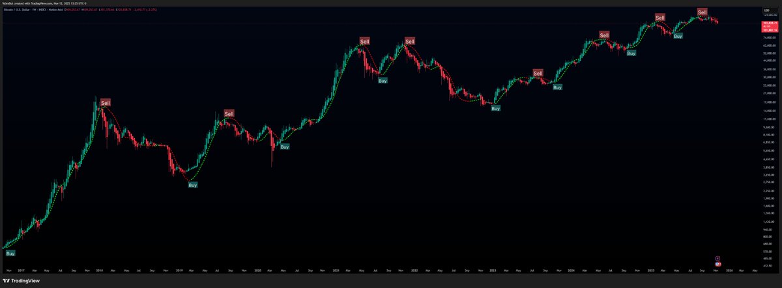Click the 2024 label on the time axis

point(572,270)
